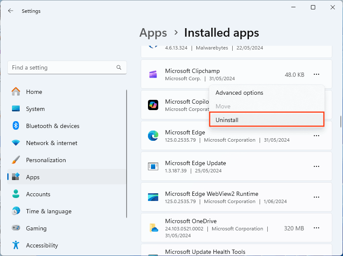Image resolution: width=343 pixels, height=256 pixels.
Task: Select the greyed-out Move menu entry
Action: click(x=266, y=106)
